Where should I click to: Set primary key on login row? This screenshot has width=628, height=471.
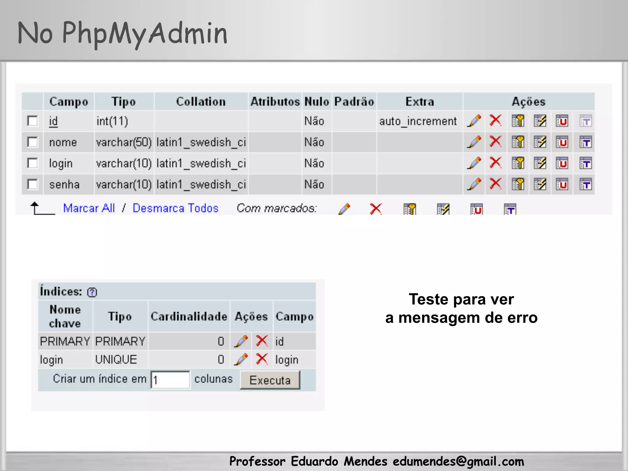(518, 163)
